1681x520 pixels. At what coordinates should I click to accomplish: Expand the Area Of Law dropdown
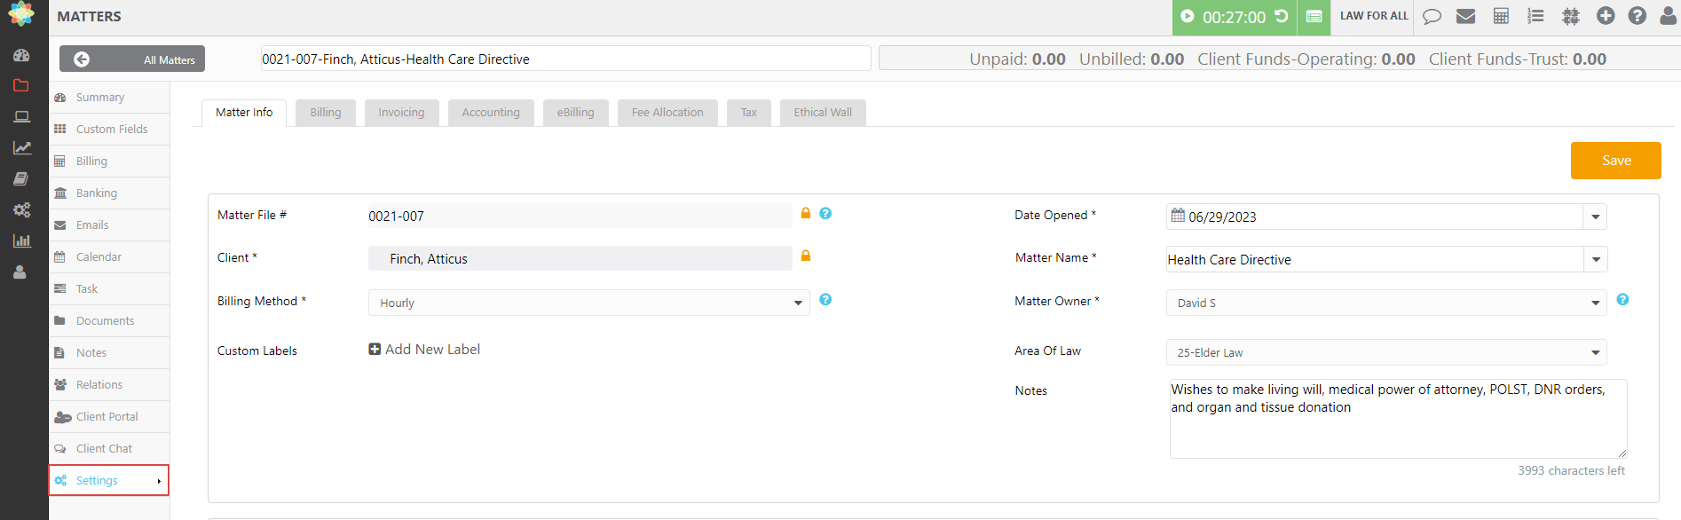click(1595, 353)
